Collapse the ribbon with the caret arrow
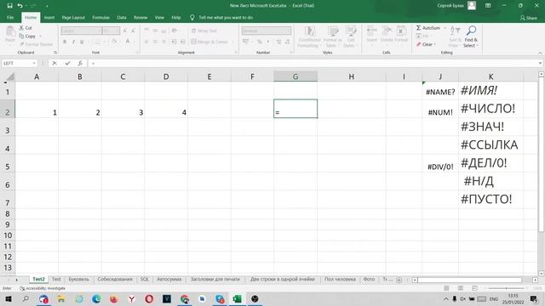The width and height of the screenshot is (545, 306). pos(540,53)
